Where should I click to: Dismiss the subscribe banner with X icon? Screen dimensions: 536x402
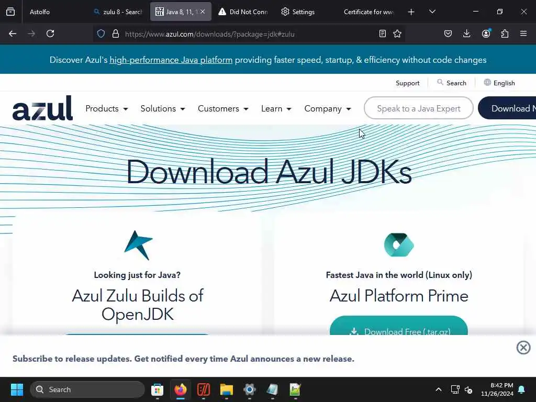[523, 348]
